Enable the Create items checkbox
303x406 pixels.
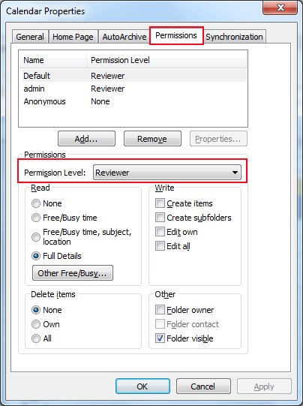click(x=160, y=203)
